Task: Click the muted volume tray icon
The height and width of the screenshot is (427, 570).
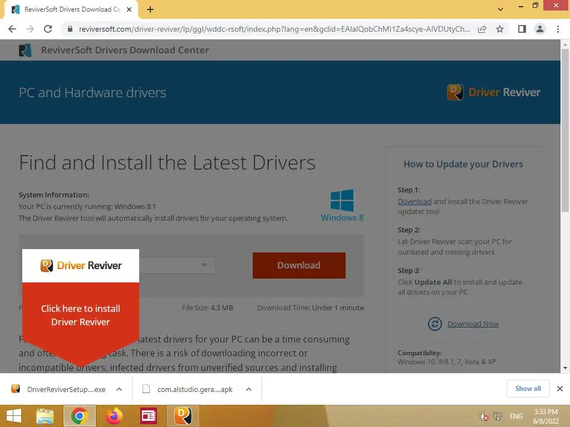Action: [484, 416]
